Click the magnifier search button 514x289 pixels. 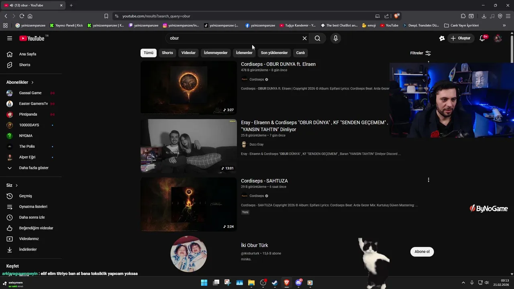(x=318, y=38)
